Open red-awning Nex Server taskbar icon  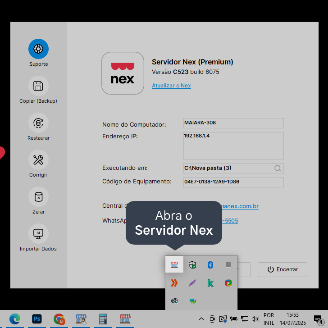[125, 319]
